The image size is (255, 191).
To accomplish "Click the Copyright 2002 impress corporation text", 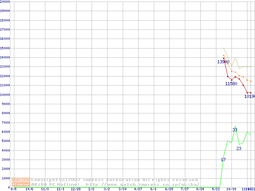I will click(x=116, y=180).
